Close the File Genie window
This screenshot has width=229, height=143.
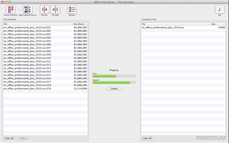[3, 2]
